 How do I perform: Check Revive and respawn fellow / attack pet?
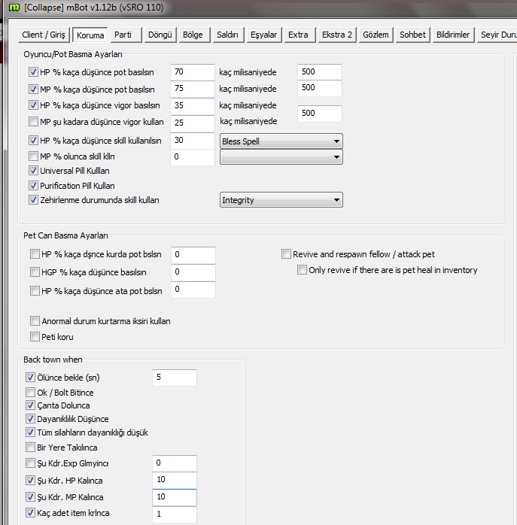coord(286,254)
